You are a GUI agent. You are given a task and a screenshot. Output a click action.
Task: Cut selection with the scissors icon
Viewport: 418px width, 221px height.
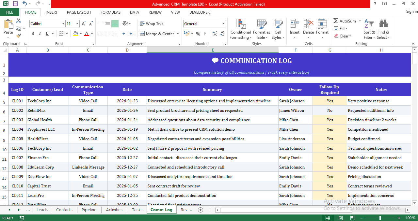19,21
